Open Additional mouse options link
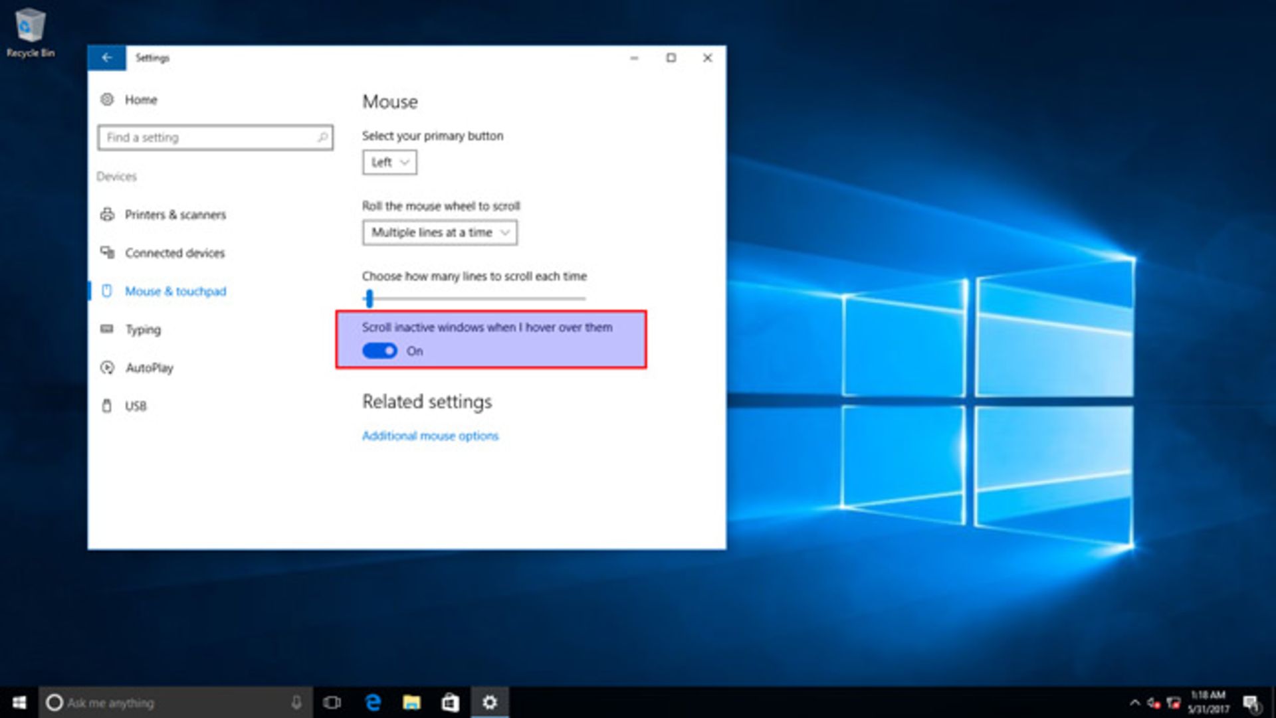 click(x=430, y=436)
